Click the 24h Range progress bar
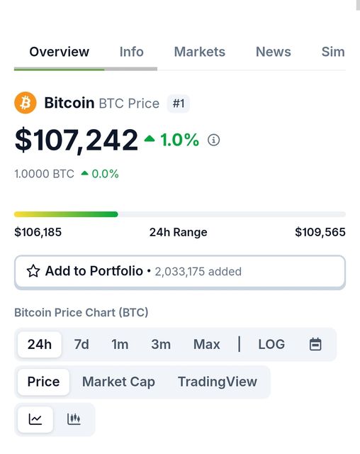 [180, 214]
